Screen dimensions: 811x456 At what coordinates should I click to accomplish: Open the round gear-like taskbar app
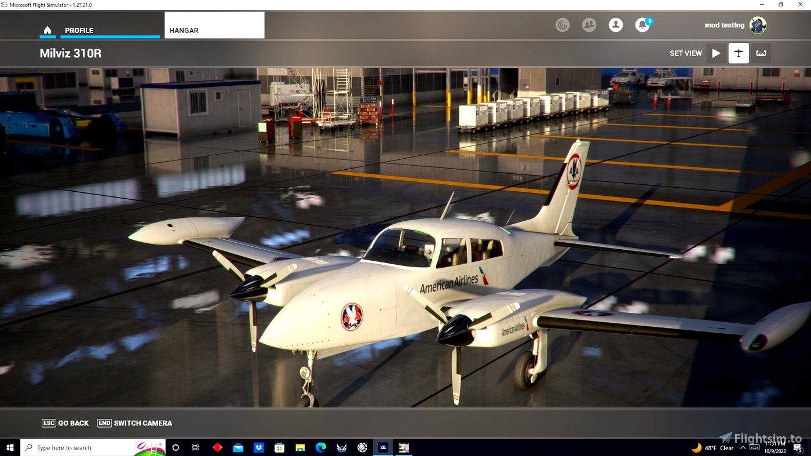363,447
